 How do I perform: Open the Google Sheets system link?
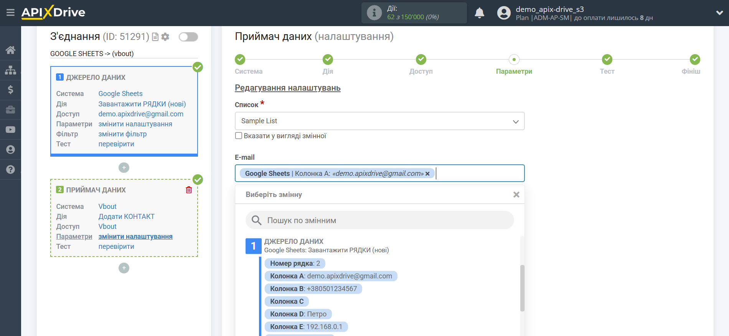120,94
